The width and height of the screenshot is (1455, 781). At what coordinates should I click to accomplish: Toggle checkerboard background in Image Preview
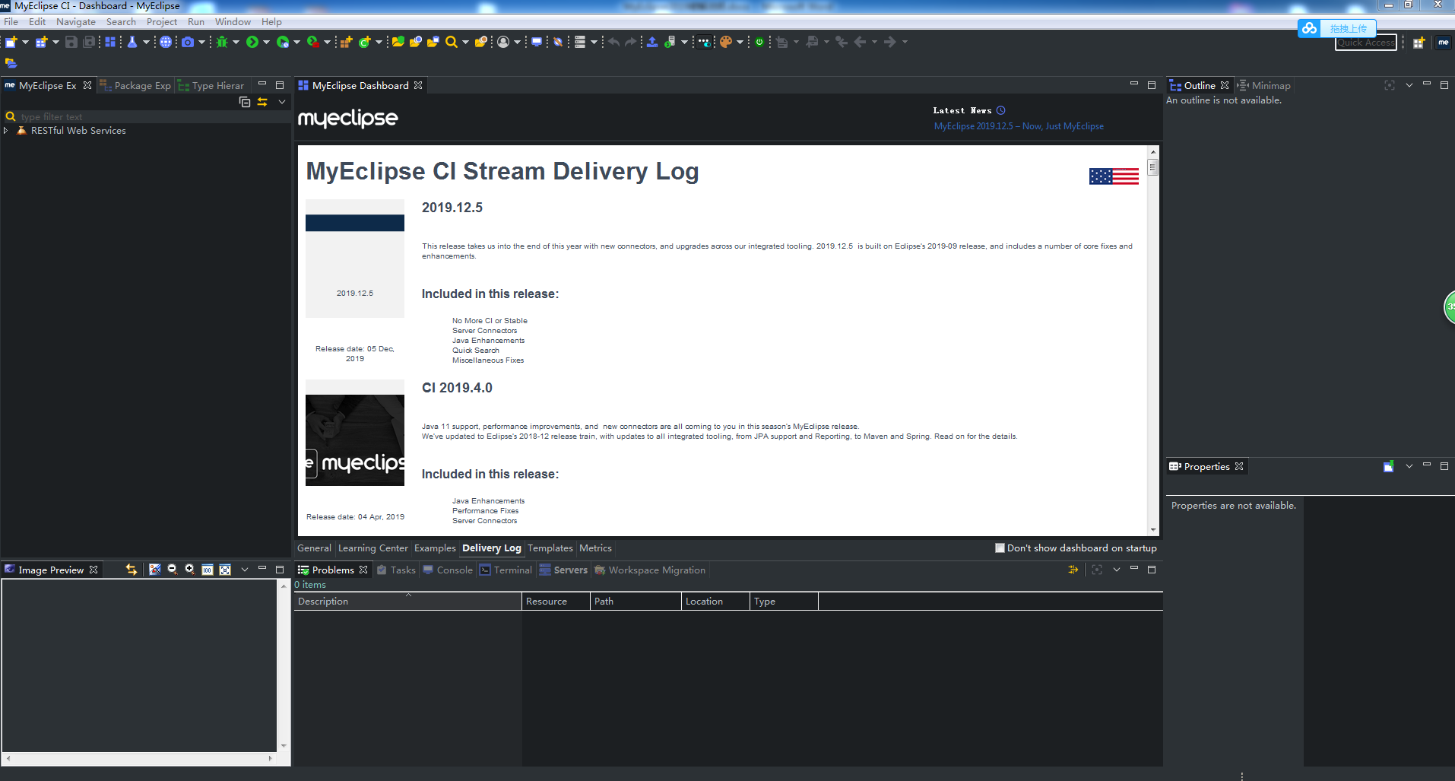(154, 570)
